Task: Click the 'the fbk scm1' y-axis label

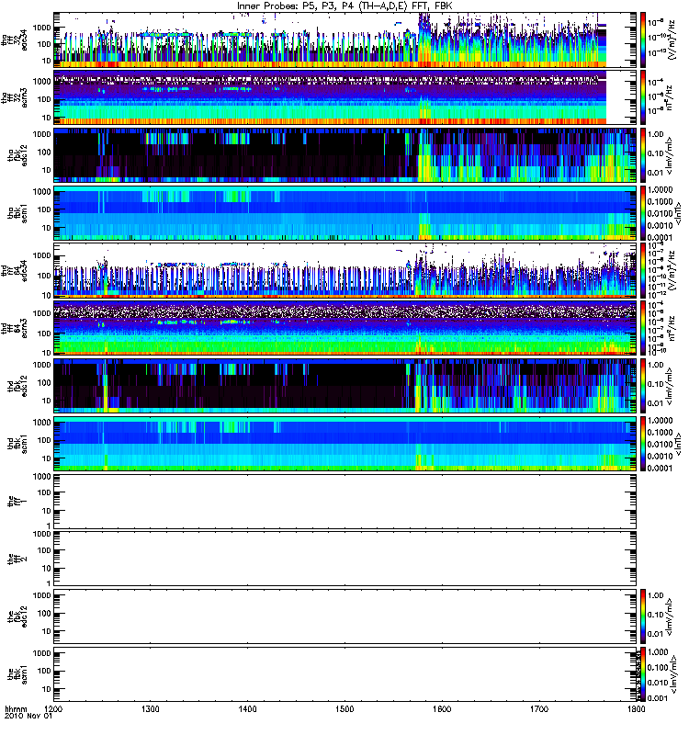Action: coord(17,674)
